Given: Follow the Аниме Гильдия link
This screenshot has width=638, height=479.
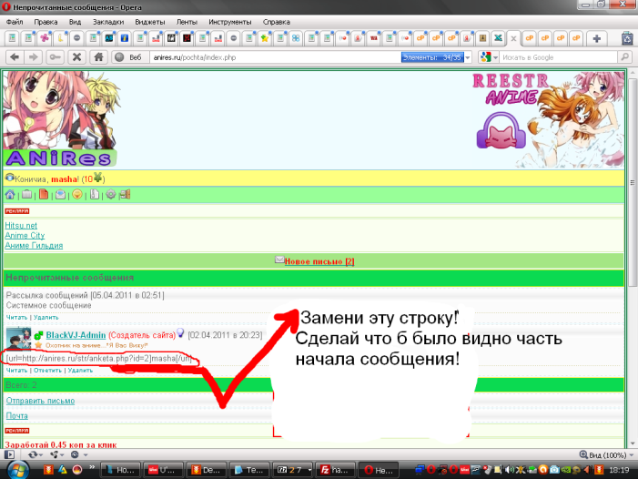Looking at the screenshot, I should [x=34, y=246].
